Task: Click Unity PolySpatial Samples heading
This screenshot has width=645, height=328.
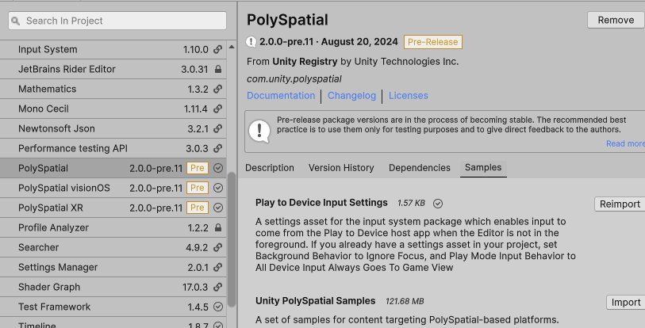Action: (316, 301)
